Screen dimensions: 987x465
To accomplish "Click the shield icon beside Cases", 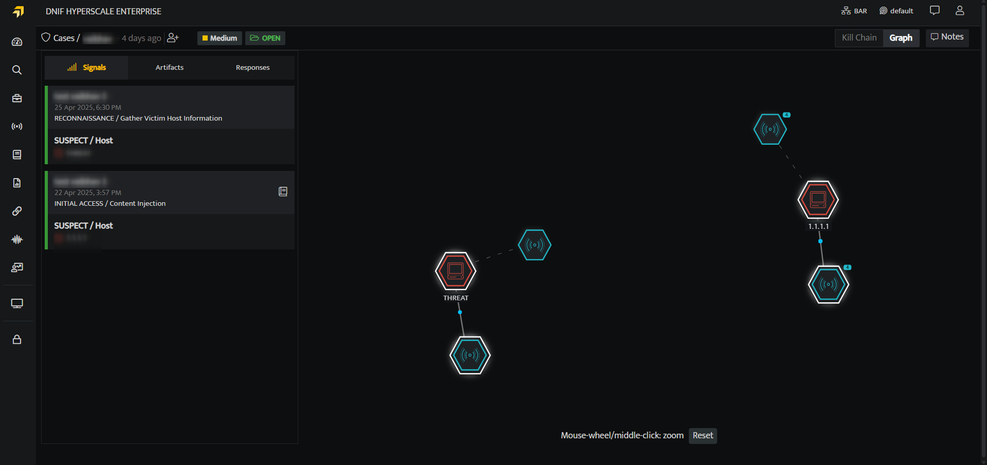I will [x=46, y=37].
